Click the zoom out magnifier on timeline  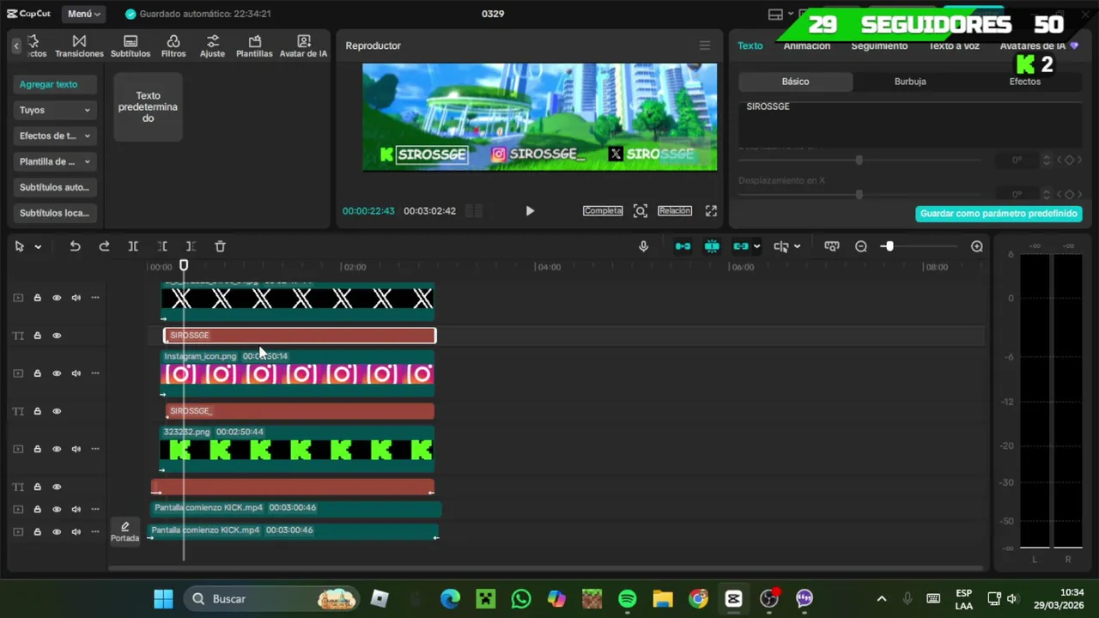point(861,246)
